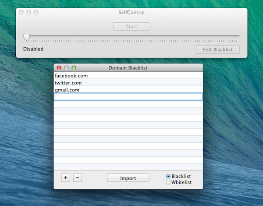Click the Domain Blacklist title bar

(128, 68)
